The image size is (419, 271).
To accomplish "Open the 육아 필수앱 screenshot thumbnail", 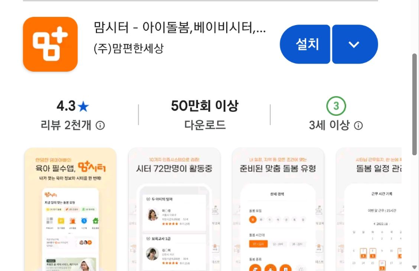I will [70, 210].
